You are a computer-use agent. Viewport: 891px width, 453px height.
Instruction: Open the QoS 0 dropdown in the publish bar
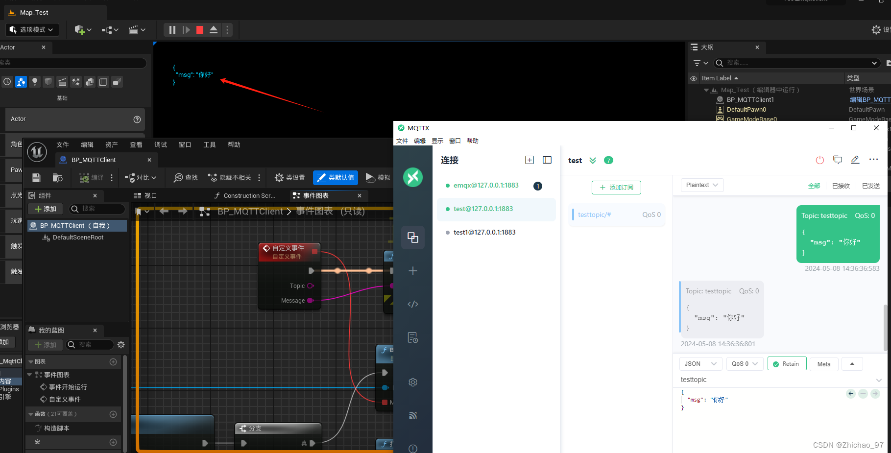744,363
